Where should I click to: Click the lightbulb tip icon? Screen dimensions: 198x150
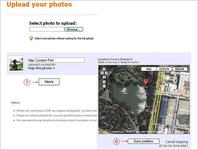(31, 38)
